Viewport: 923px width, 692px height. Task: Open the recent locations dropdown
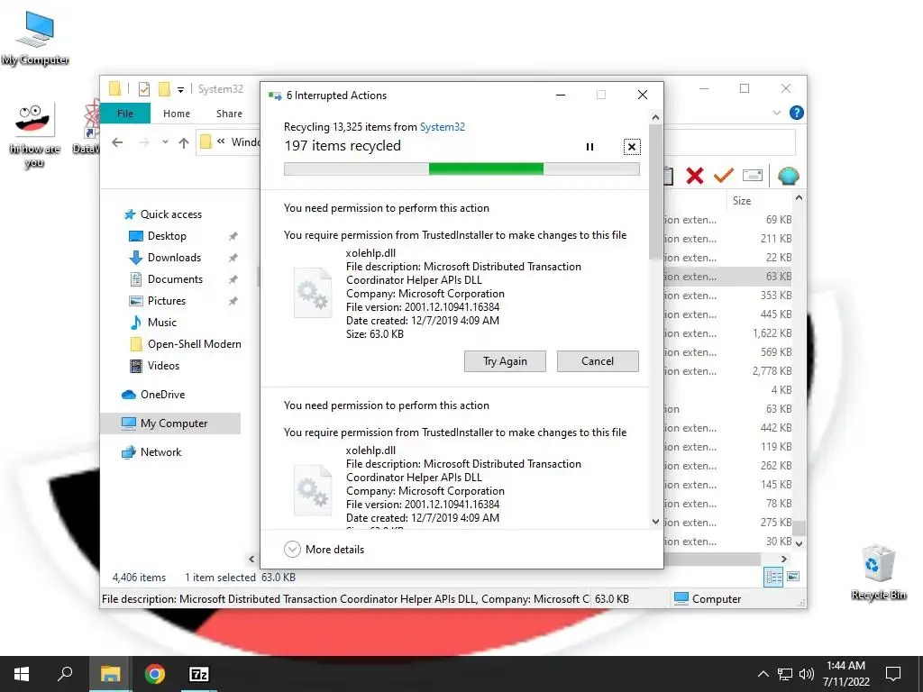coord(165,141)
